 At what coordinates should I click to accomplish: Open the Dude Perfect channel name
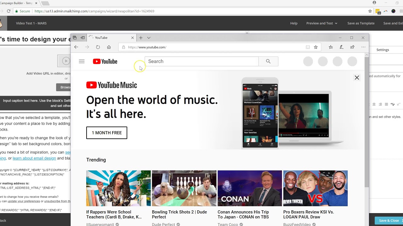[163, 224]
